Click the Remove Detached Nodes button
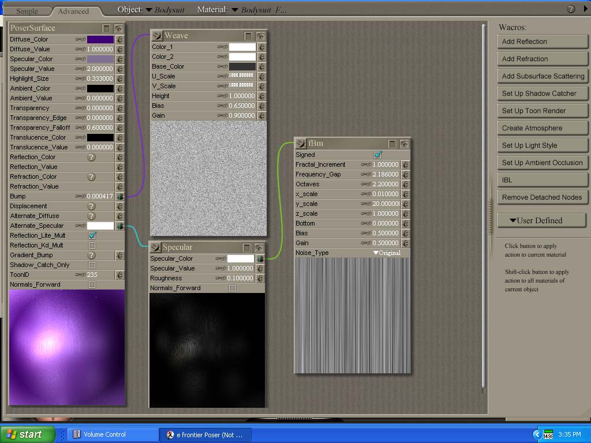The height and width of the screenshot is (443, 591). click(542, 197)
